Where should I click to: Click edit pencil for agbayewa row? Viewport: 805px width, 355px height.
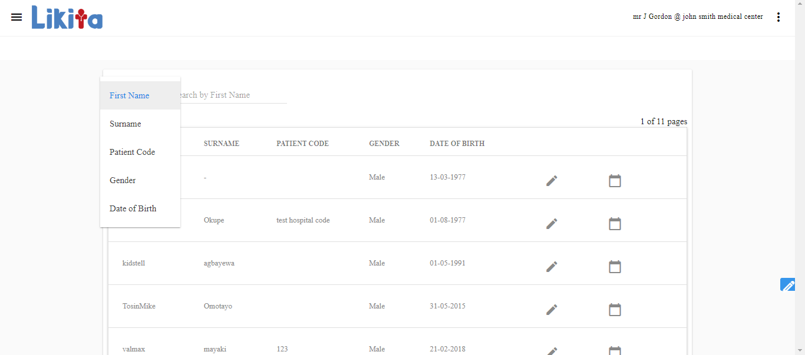click(x=552, y=267)
